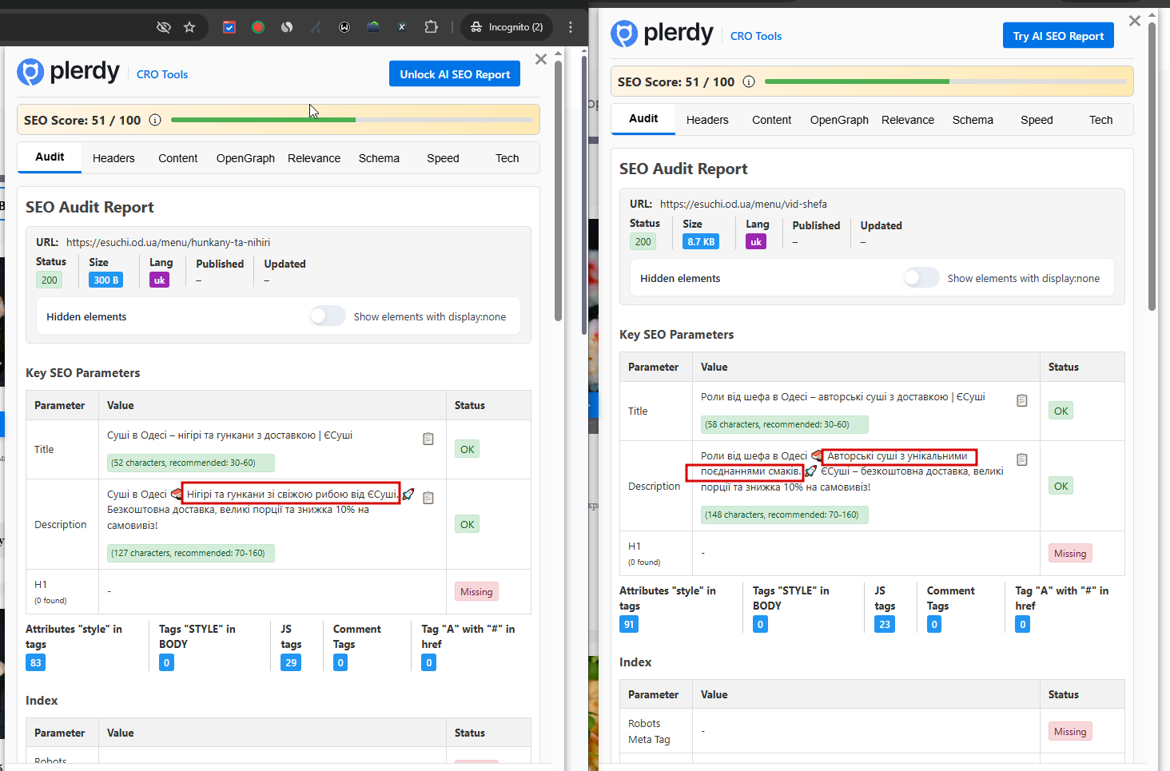Copy the Description value in right panel
Image resolution: width=1170 pixels, height=771 pixels.
[1022, 459]
